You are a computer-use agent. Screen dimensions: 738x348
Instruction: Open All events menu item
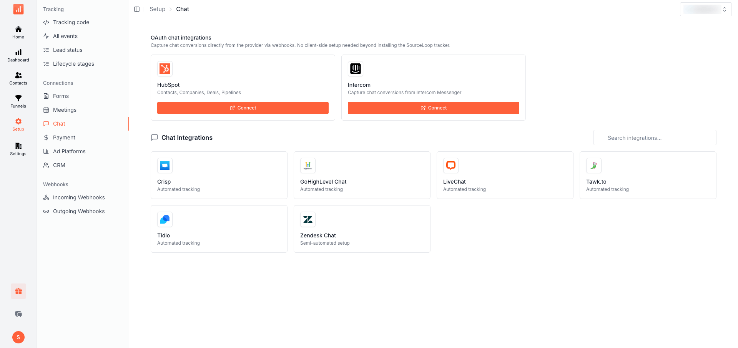[83, 36]
